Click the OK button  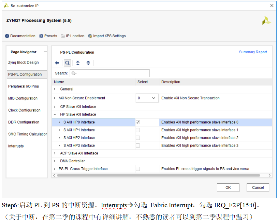[228, 188]
